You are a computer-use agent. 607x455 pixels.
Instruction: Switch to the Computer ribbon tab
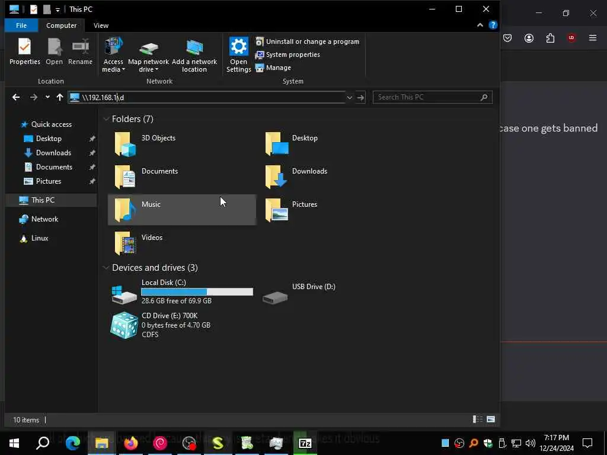coord(61,25)
